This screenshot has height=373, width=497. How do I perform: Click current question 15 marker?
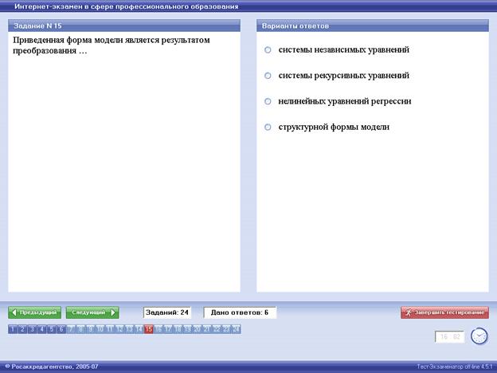149,329
